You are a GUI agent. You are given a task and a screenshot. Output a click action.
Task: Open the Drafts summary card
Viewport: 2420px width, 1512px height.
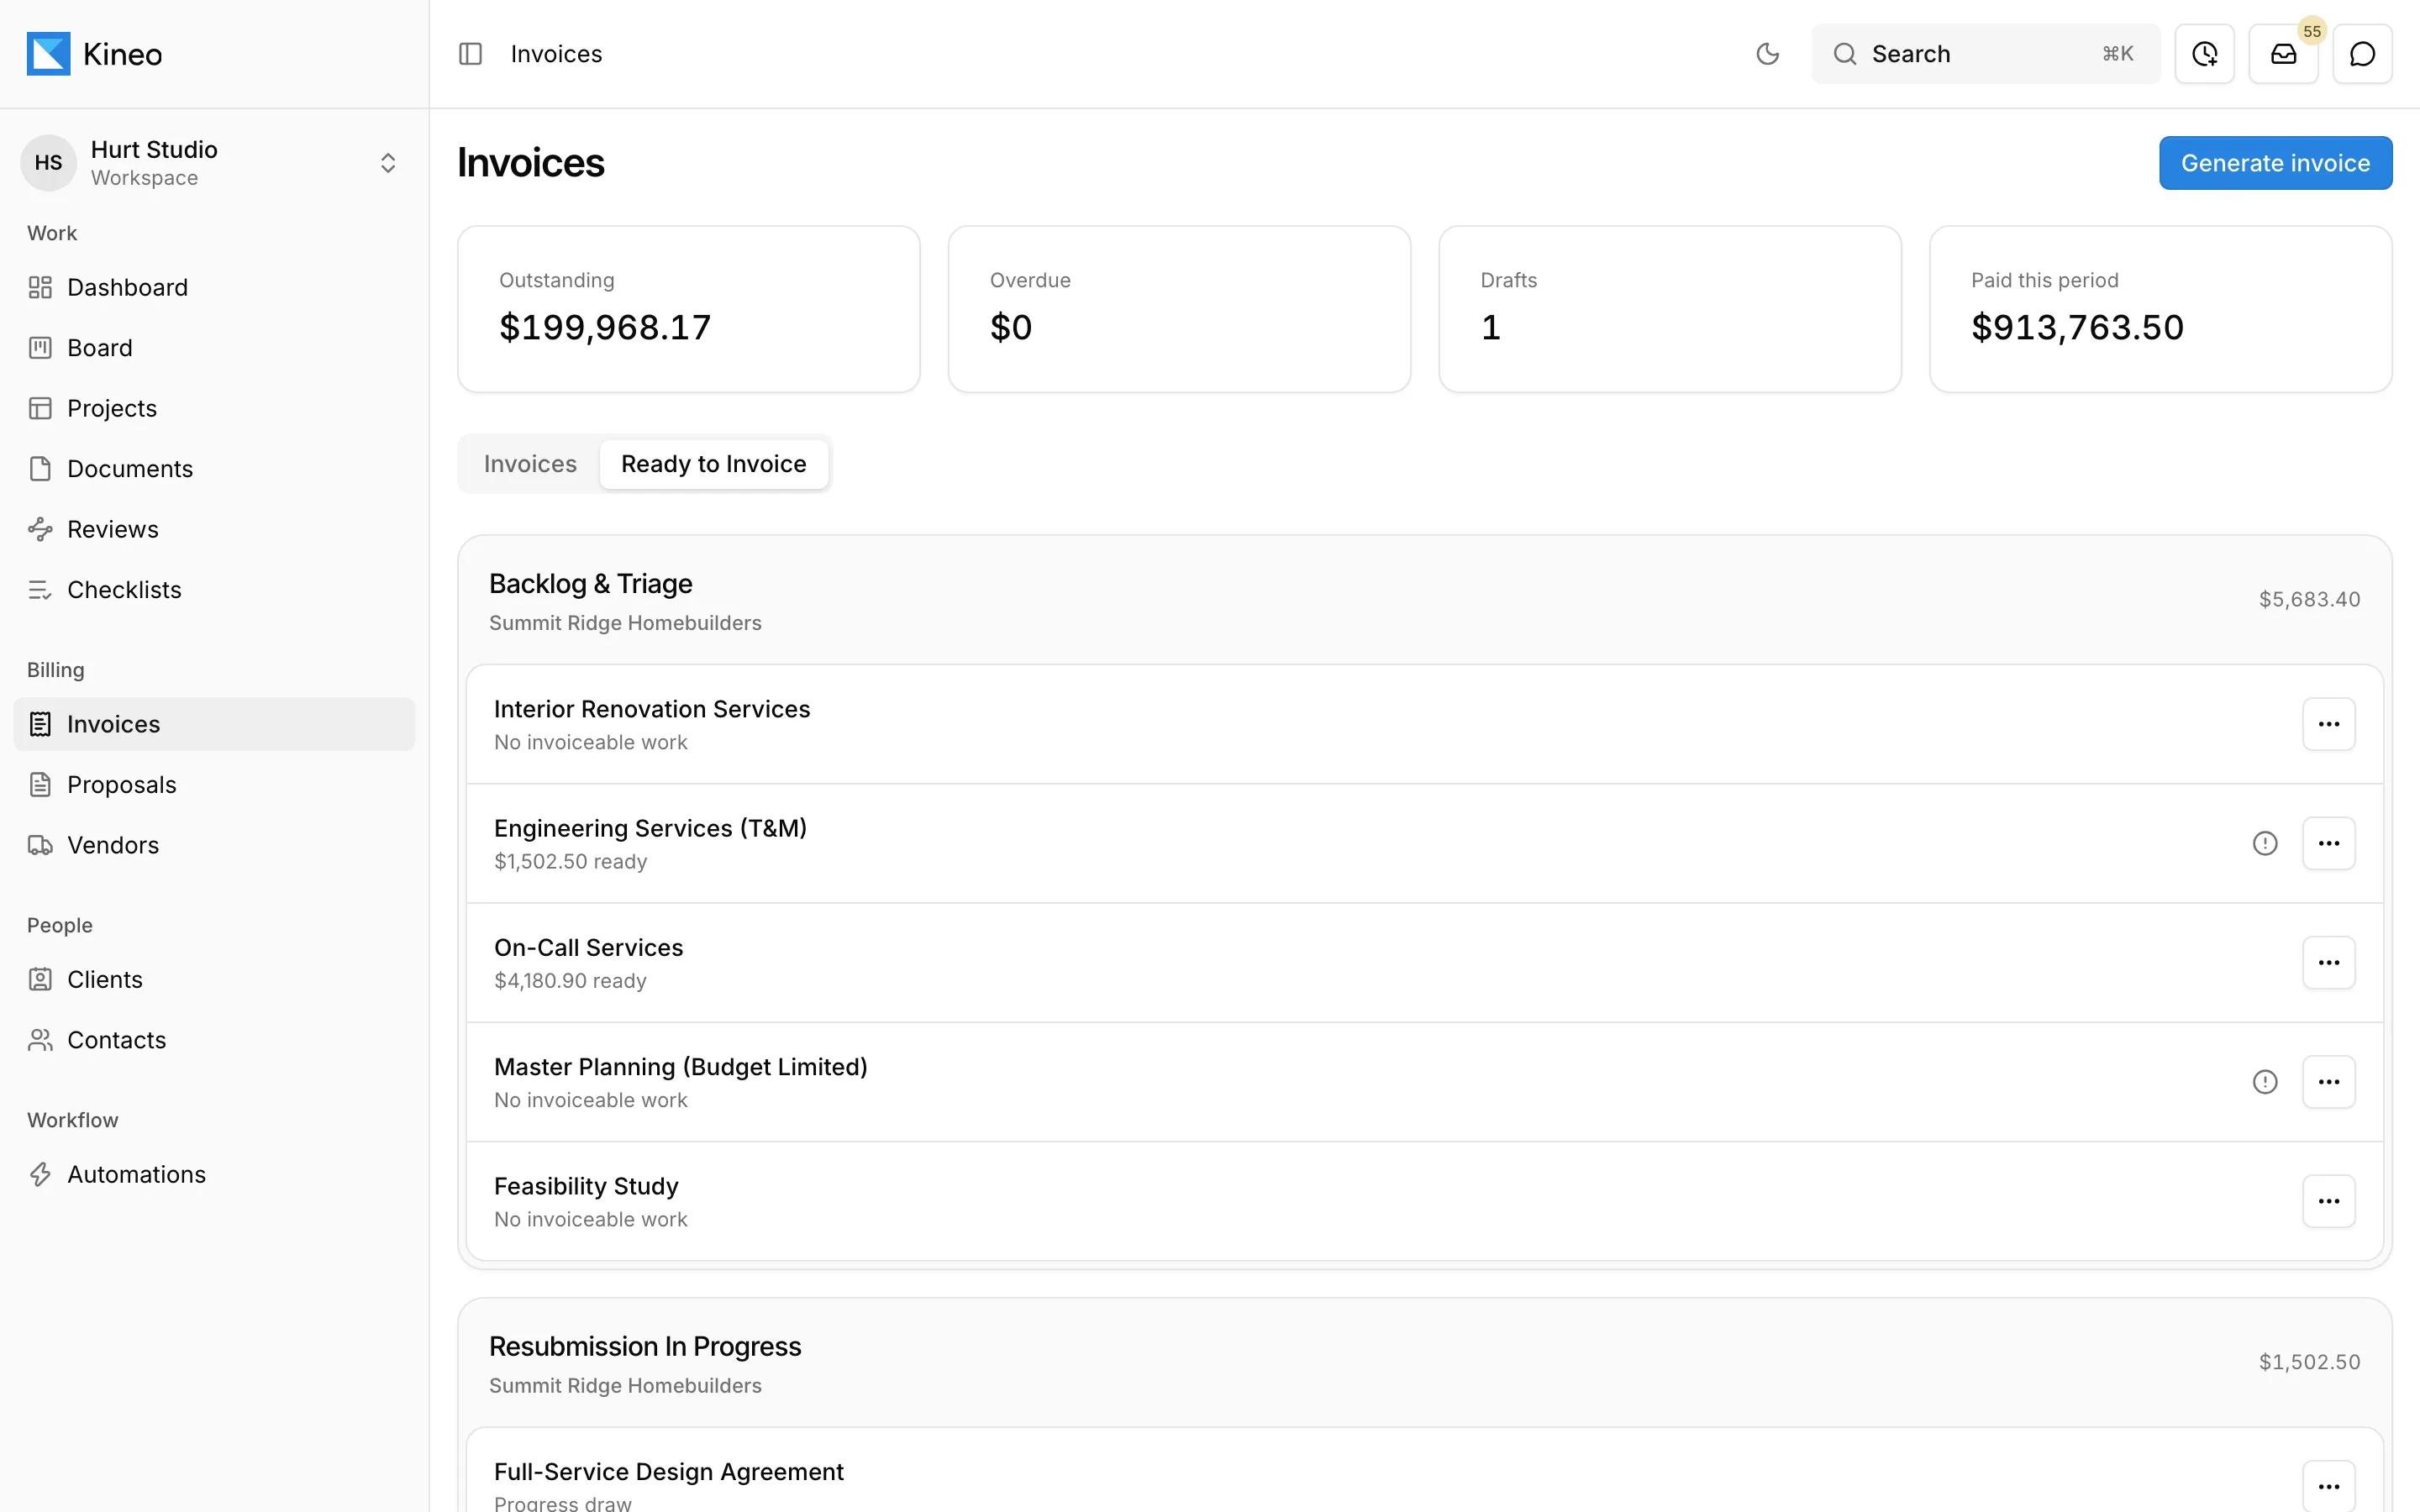pos(1670,309)
